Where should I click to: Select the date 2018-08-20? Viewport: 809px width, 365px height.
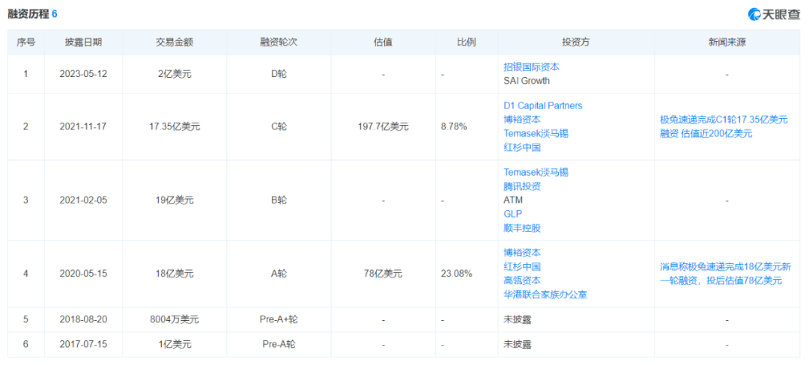click(x=84, y=319)
